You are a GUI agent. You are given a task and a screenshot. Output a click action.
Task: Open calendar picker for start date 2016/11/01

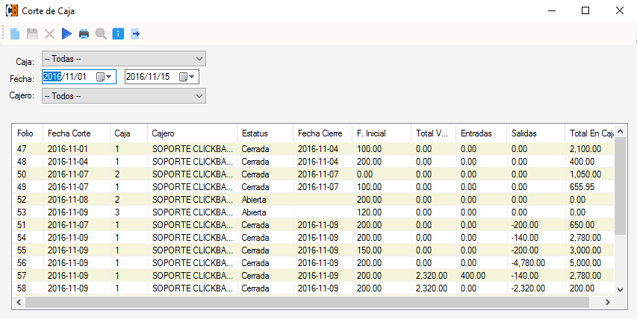104,77
